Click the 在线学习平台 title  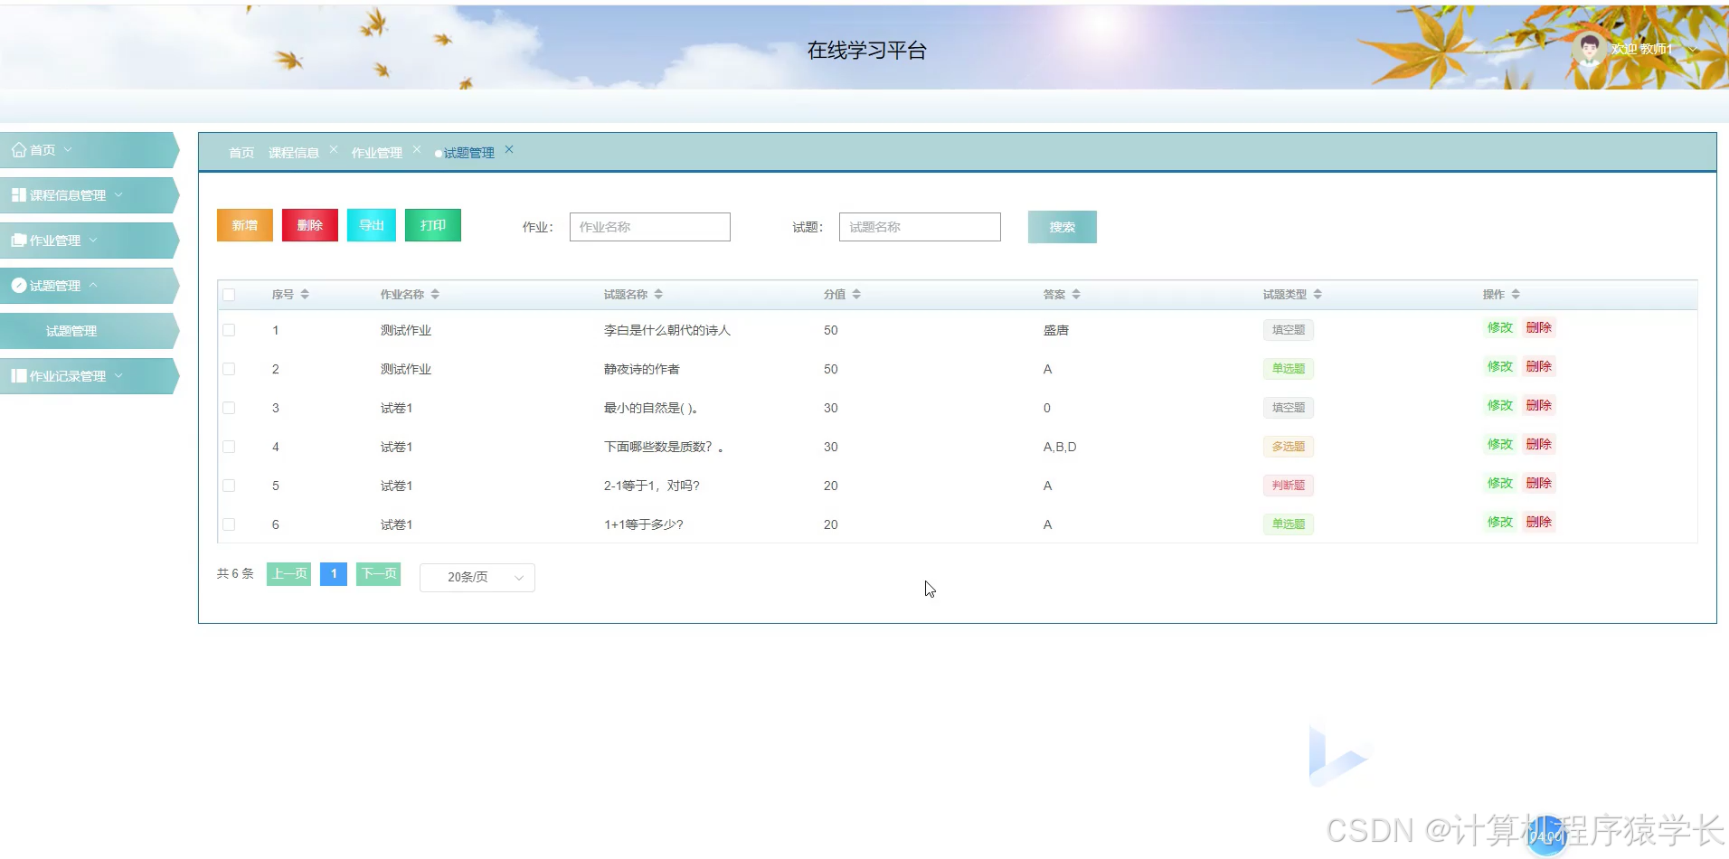coord(866,51)
